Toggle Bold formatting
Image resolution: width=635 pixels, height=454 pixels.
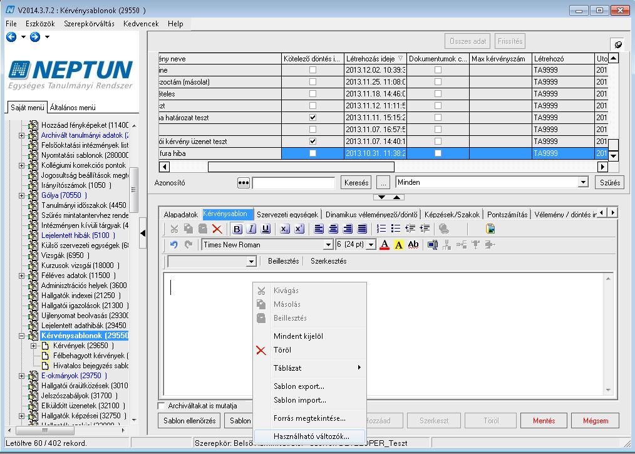tap(237, 229)
